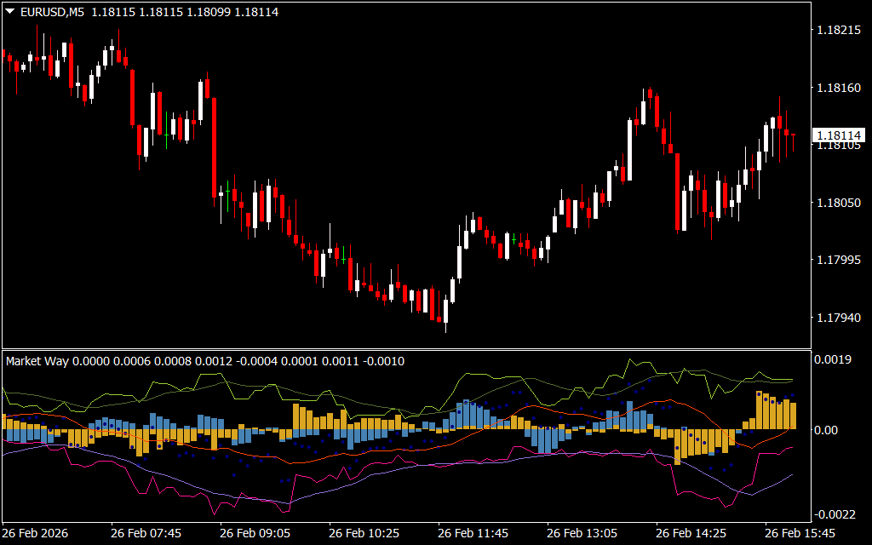
Task: Click the 26 Feb 14:25 time label
Action: (691, 533)
